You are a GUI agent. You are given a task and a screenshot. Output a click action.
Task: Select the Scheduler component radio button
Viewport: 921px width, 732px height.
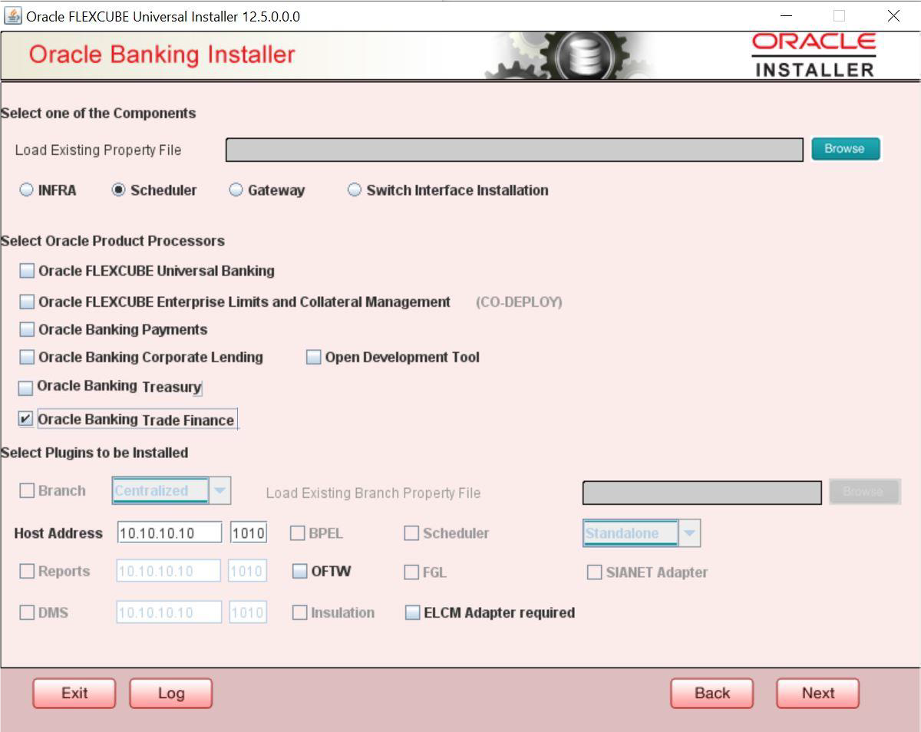pyautogui.click(x=119, y=190)
